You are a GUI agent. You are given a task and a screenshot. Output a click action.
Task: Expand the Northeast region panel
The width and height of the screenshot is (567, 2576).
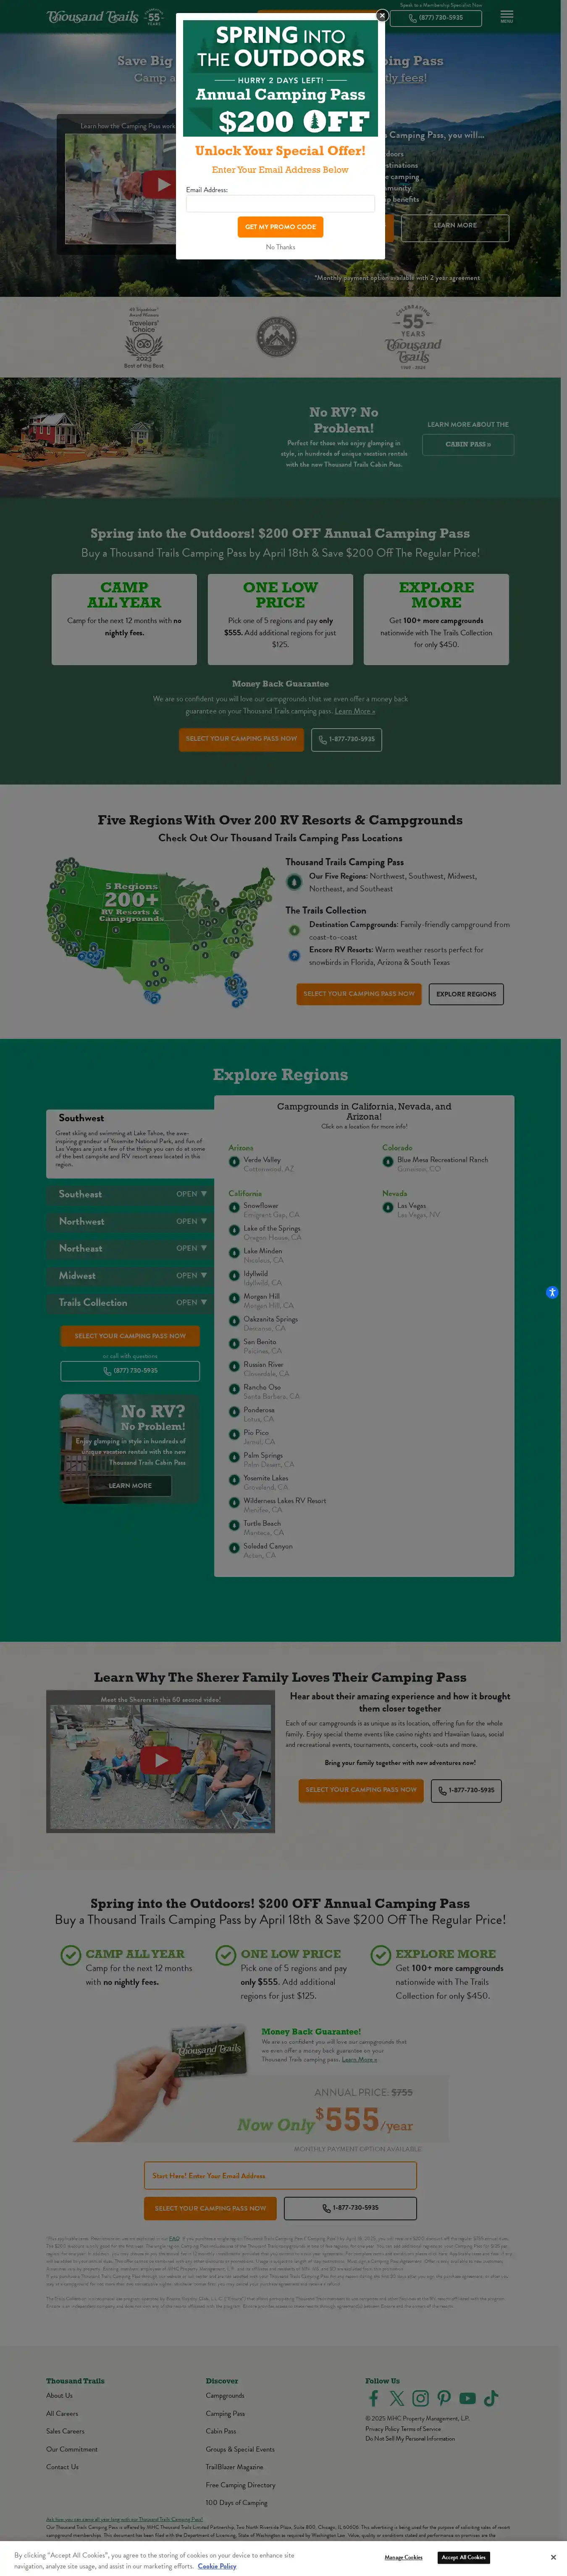coord(130,1248)
